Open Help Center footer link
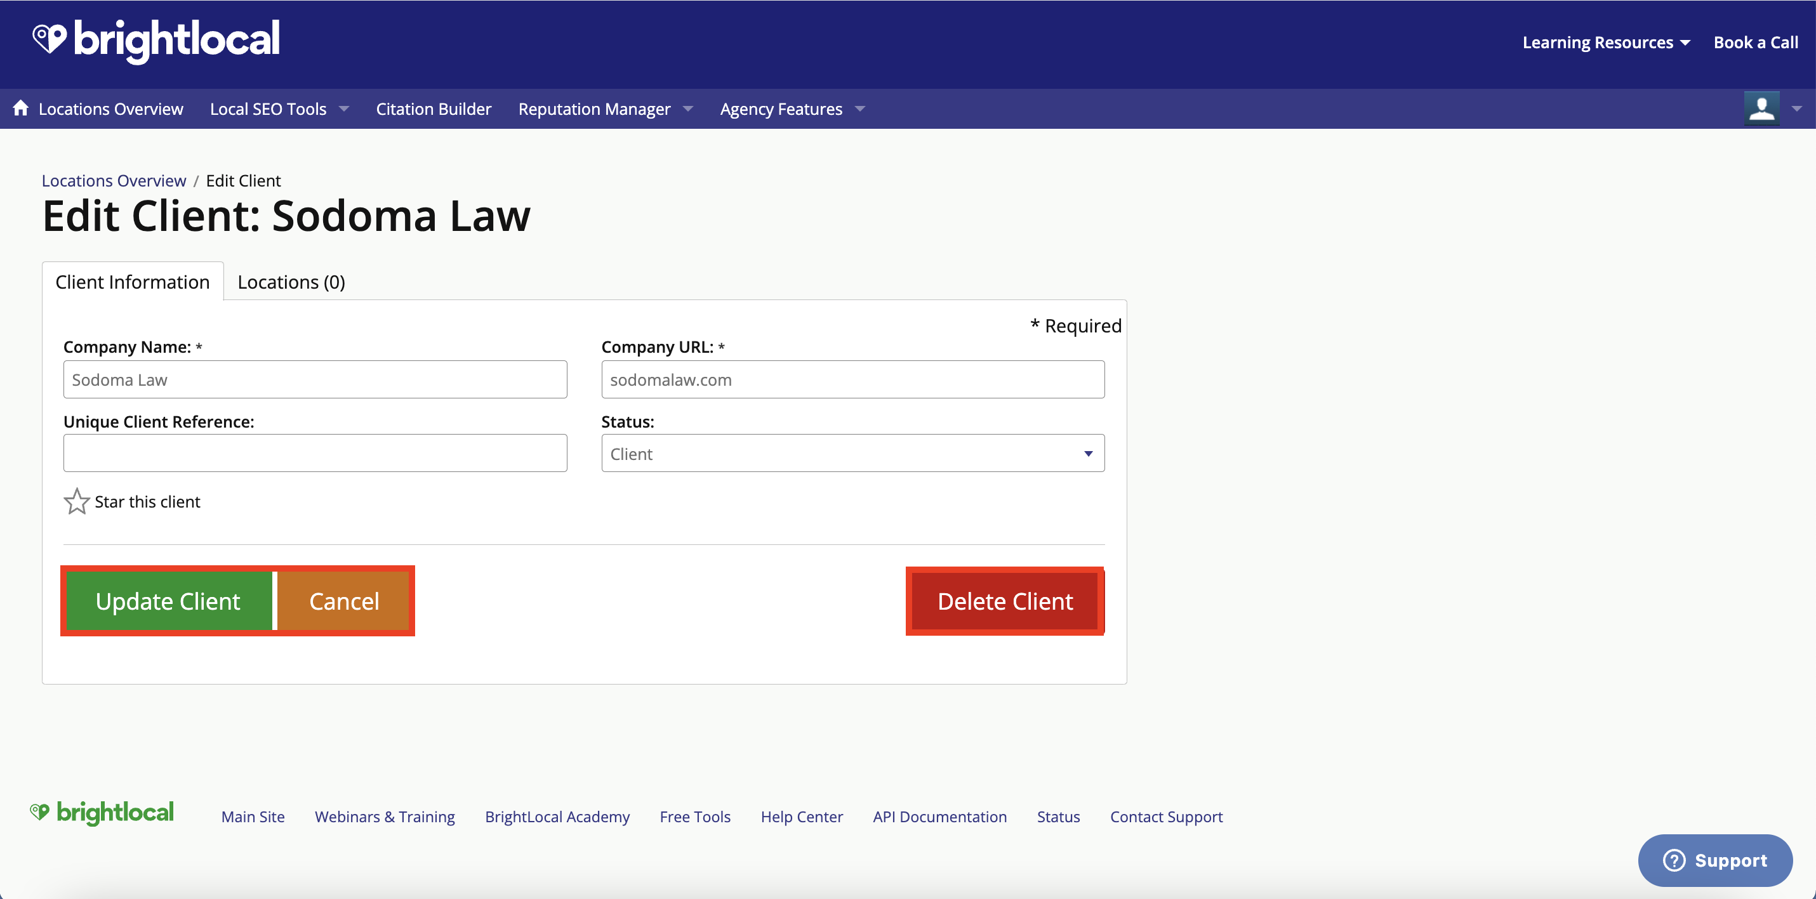Screen dimensions: 1816x899 pyautogui.click(x=802, y=817)
